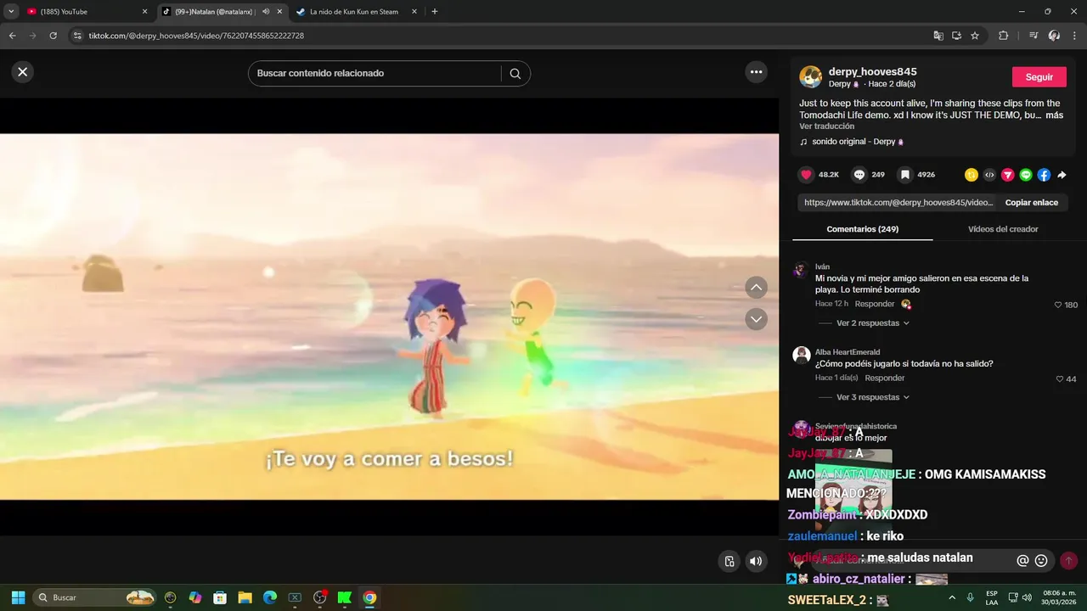
Task: Select the video URL text field
Action: (898, 203)
